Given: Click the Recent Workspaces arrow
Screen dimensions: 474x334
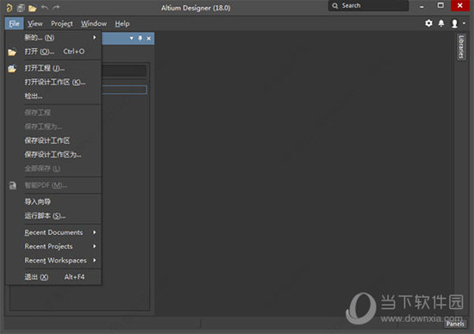Looking at the screenshot, I should 94,260.
